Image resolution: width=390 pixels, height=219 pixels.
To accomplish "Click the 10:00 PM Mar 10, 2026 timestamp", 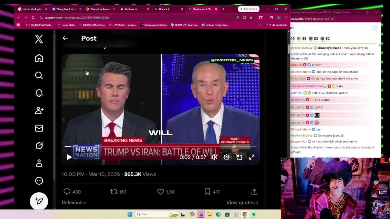I will click(x=91, y=174).
